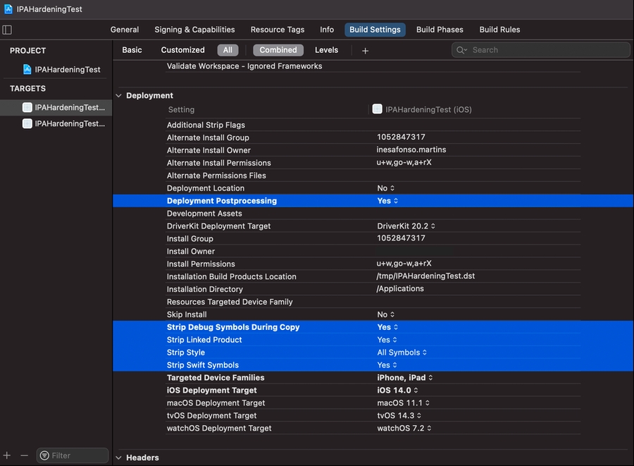
Task: Show Basic build settings
Action: pos(132,50)
